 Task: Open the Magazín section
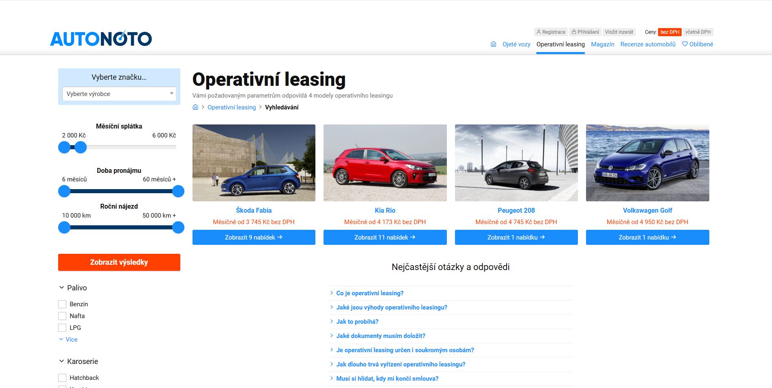[x=602, y=44]
